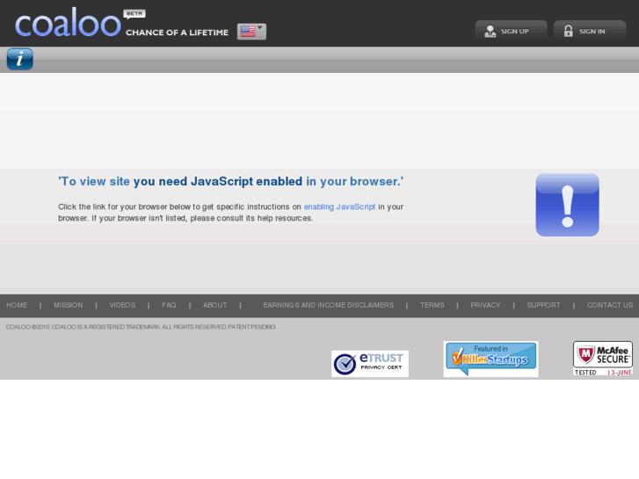Click the blue info icon
The width and height of the screenshot is (639, 479).
pos(19,59)
